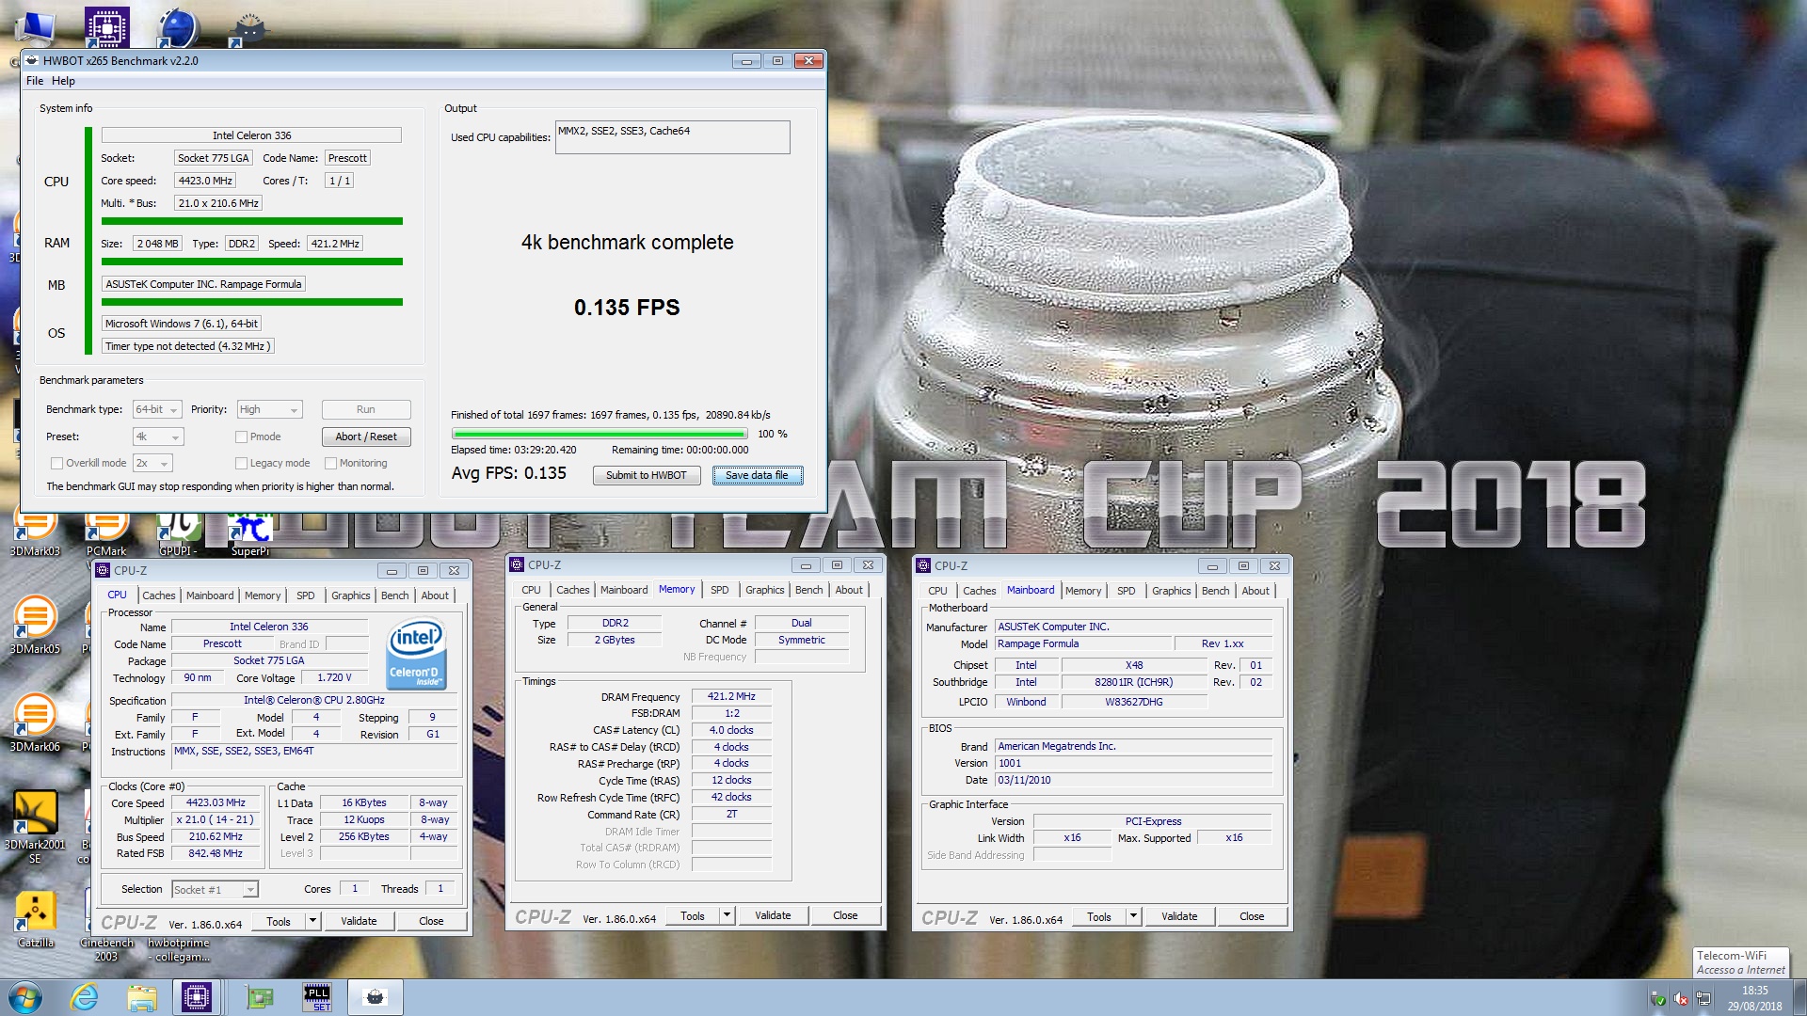Launch Internet Explorer from the taskbar
Image resolution: width=1807 pixels, height=1016 pixels.
85,997
